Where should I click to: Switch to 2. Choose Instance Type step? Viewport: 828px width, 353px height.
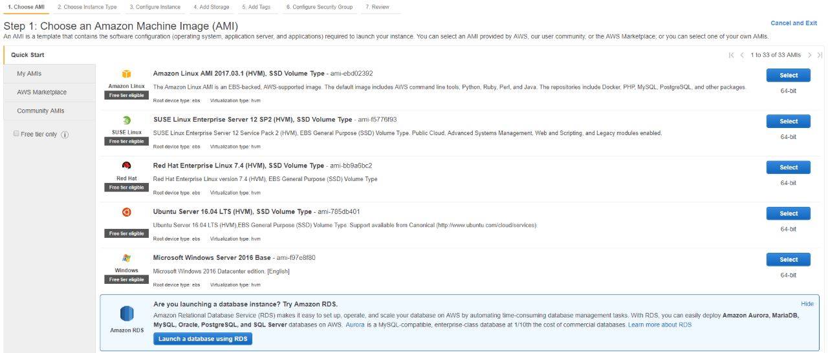[87, 6]
